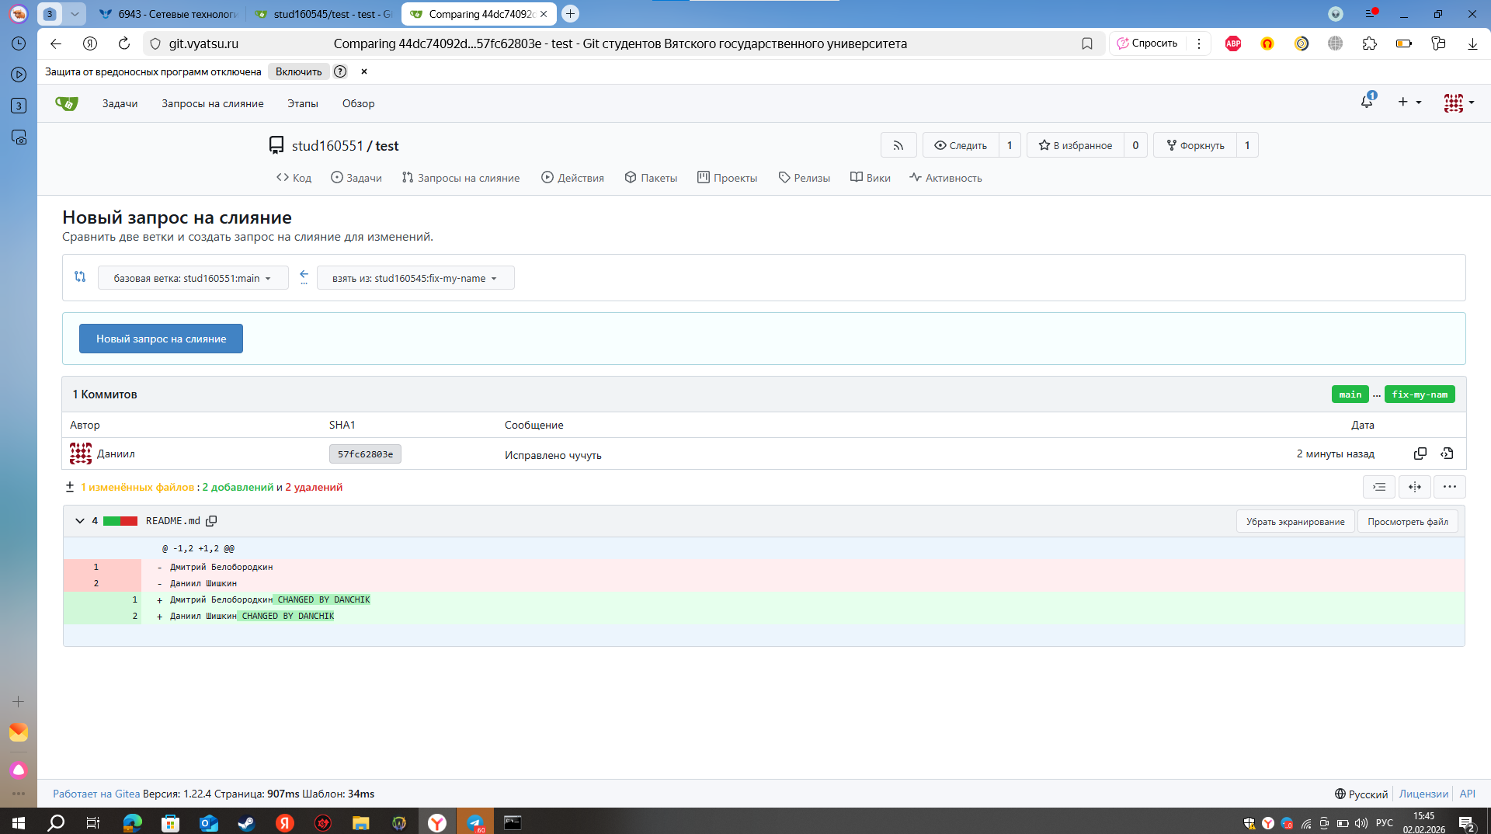Copy the README.md file path
Image resolution: width=1491 pixels, height=834 pixels.
pos(211,521)
